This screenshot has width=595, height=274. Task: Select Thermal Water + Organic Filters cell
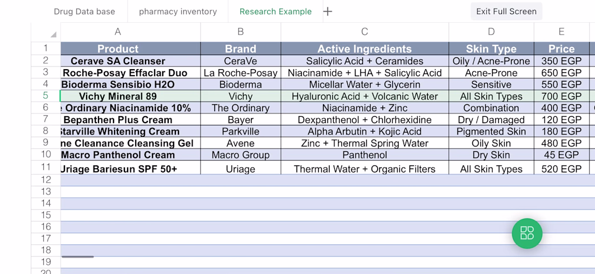tap(365, 168)
